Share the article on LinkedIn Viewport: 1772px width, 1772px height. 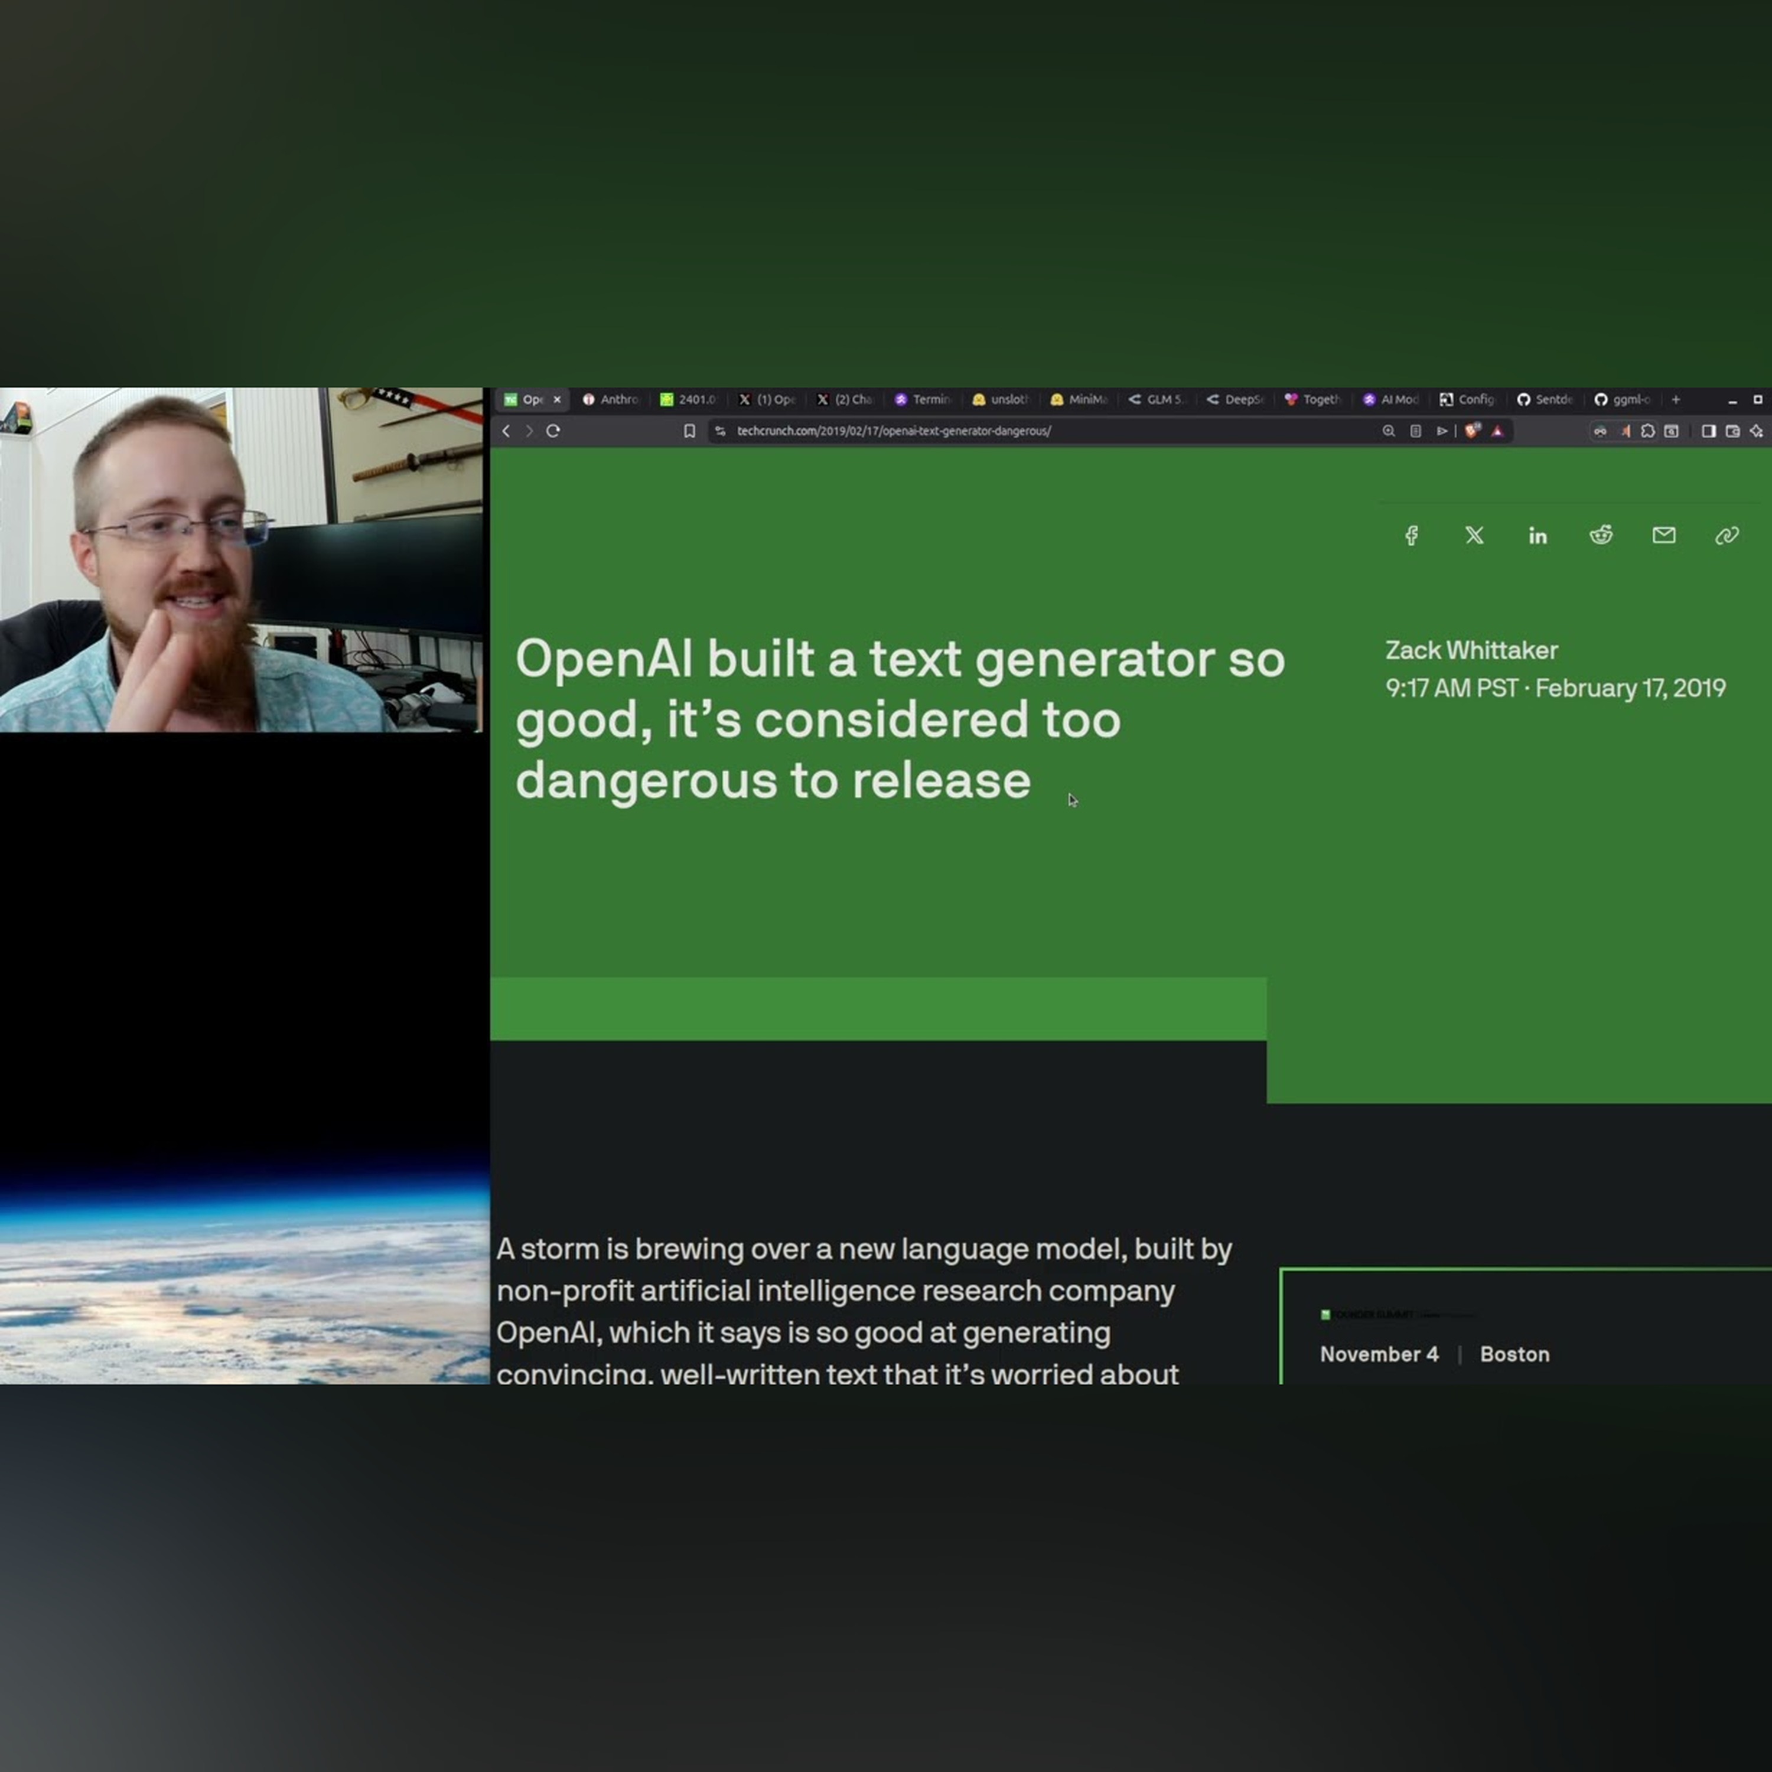[x=1538, y=536]
